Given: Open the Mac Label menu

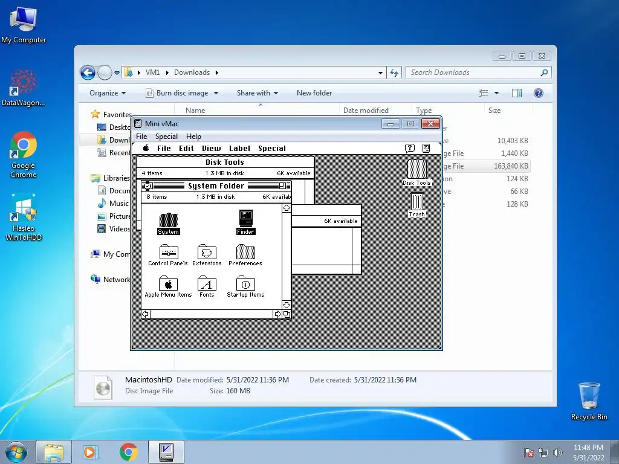Looking at the screenshot, I should click(239, 149).
